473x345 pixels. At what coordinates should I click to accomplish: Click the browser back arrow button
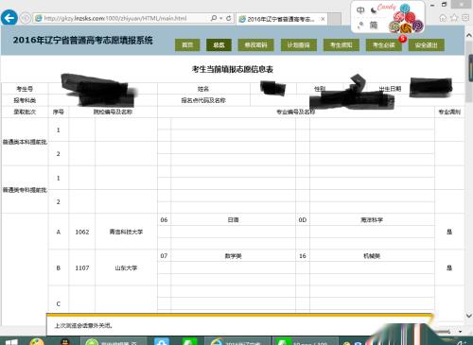9,17
